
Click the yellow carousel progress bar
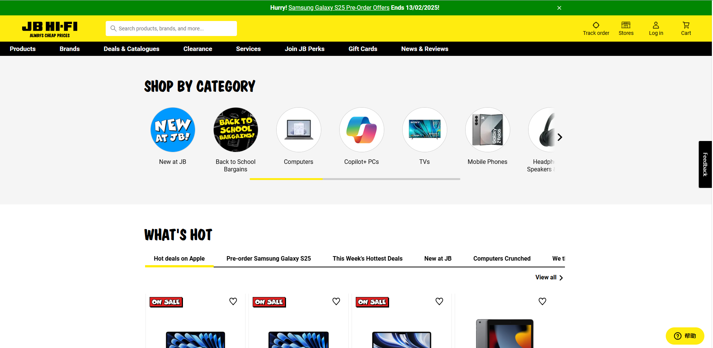pos(286,179)
